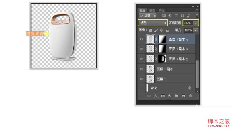Add a layer mask using bottom icon
Image resolution: width=232 pixels, height=129 pixels.
pyautogui.click(x=163, y=96)
